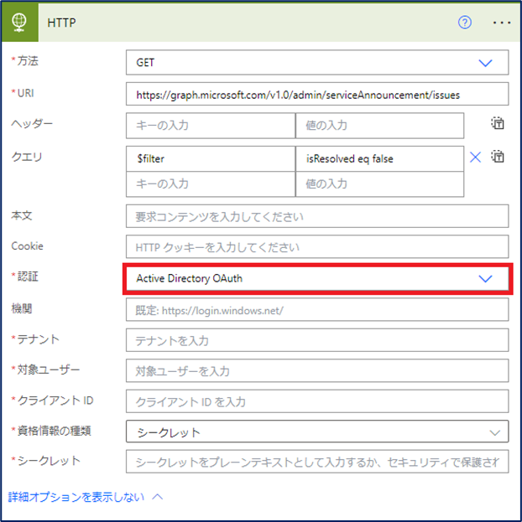
Task: Click the collapse chevron beside 詳細オプションを表示しない
Action: tap(158, 497)
